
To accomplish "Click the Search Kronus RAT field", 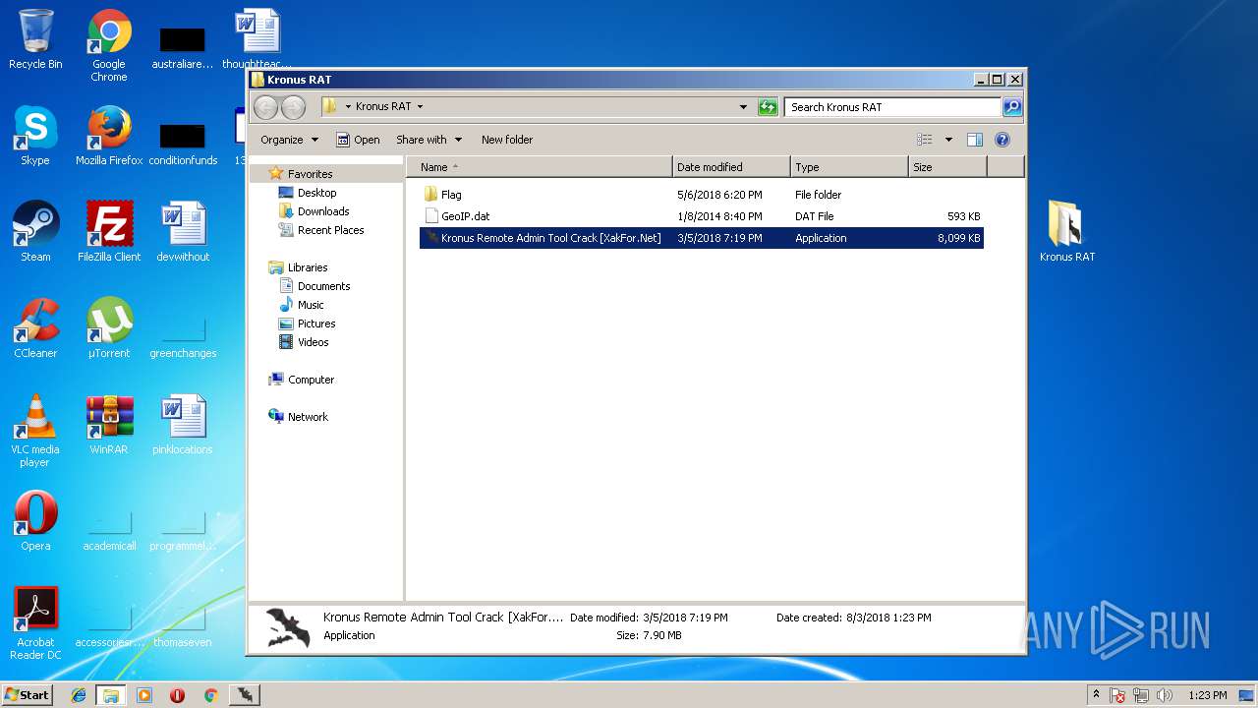I will (x=893, y=107).
